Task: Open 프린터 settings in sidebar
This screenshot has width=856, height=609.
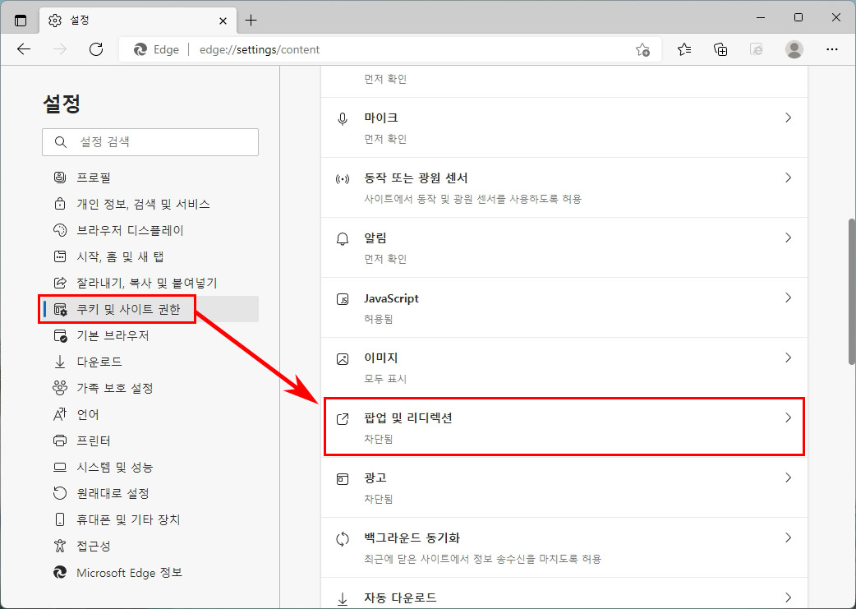Action: [x=150, y=441]
